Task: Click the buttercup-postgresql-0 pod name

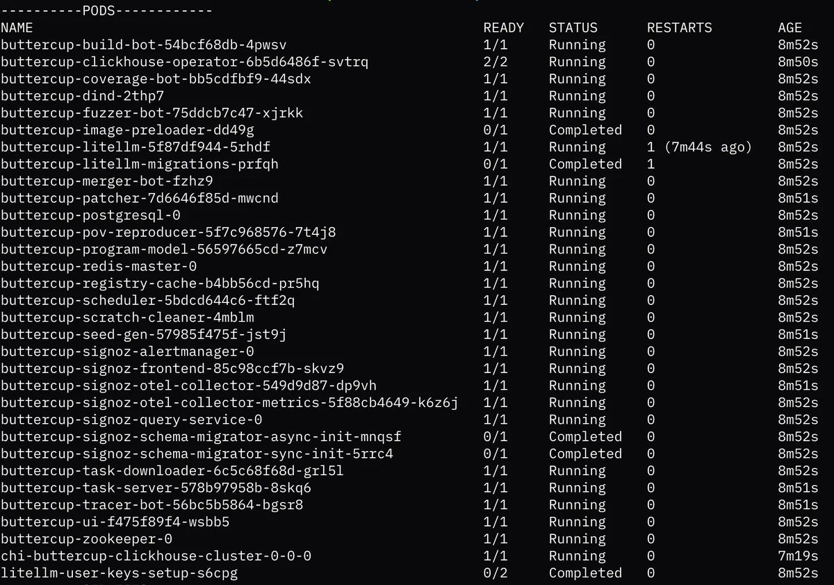Action: pyautogui.click(x=90, y=215)
